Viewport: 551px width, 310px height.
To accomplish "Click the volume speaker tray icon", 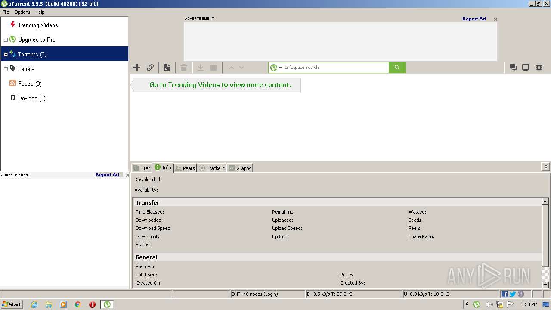I will 489,304.
